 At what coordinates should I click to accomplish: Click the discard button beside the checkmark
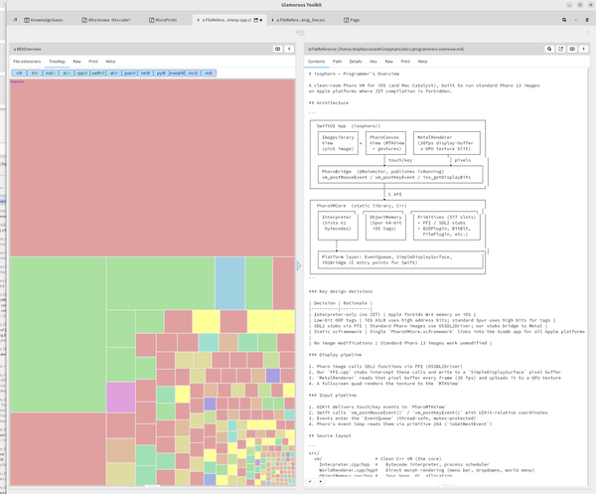pos(320,481)
